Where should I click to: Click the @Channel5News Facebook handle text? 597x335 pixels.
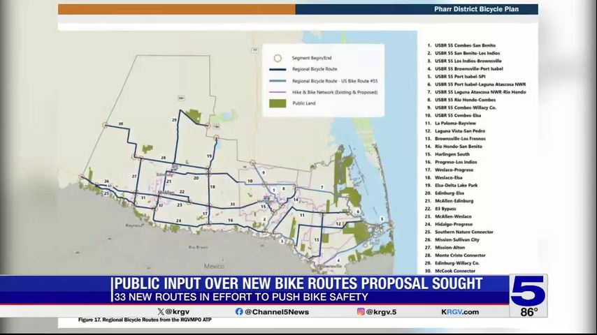tap(275, 312)
